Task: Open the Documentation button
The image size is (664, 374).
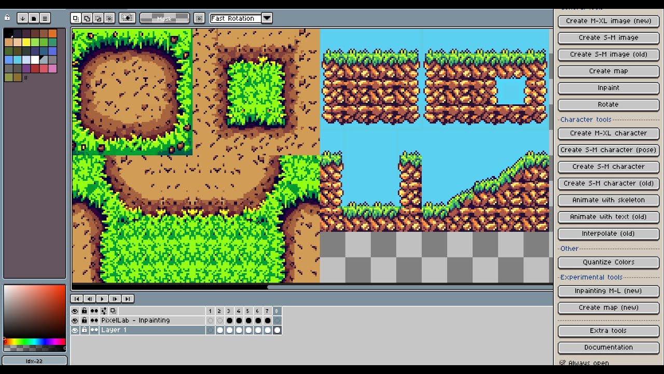Action: tap(608, 347)
